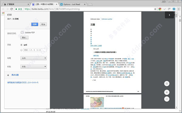
Task: Click the Just Read favicon on Options tab
Action: tap(62, 5)
